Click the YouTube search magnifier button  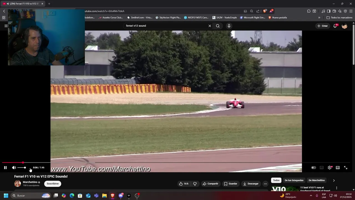pyautogui.click(x=218, y=26)
